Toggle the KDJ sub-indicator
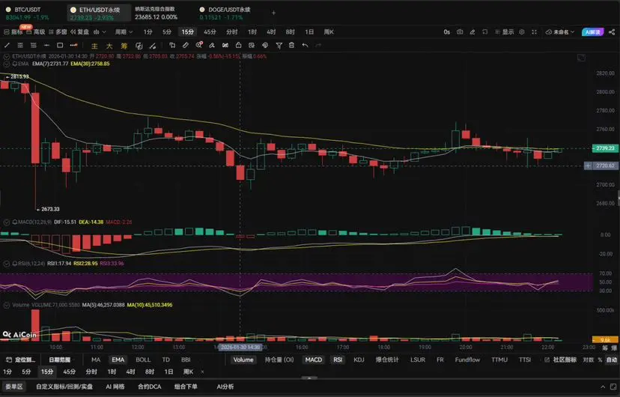 click(x=359, y=360)
